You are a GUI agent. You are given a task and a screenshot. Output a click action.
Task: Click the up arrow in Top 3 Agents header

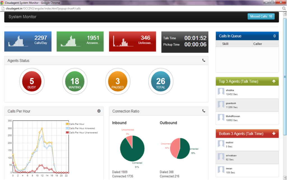click(274, 81)
